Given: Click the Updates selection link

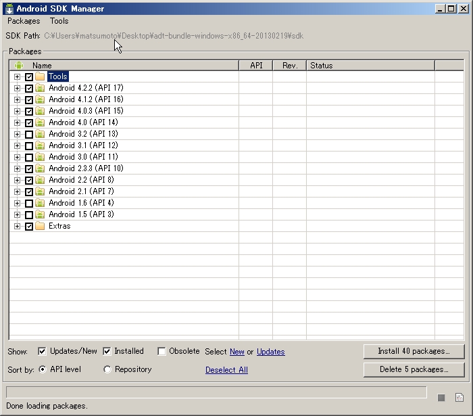Looking at the screenshot, I should point(270,352).
